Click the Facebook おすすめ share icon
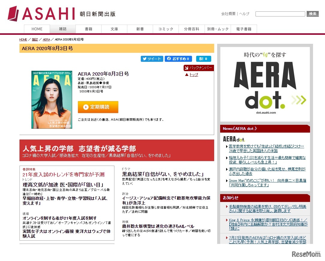 tap(178, 59)
